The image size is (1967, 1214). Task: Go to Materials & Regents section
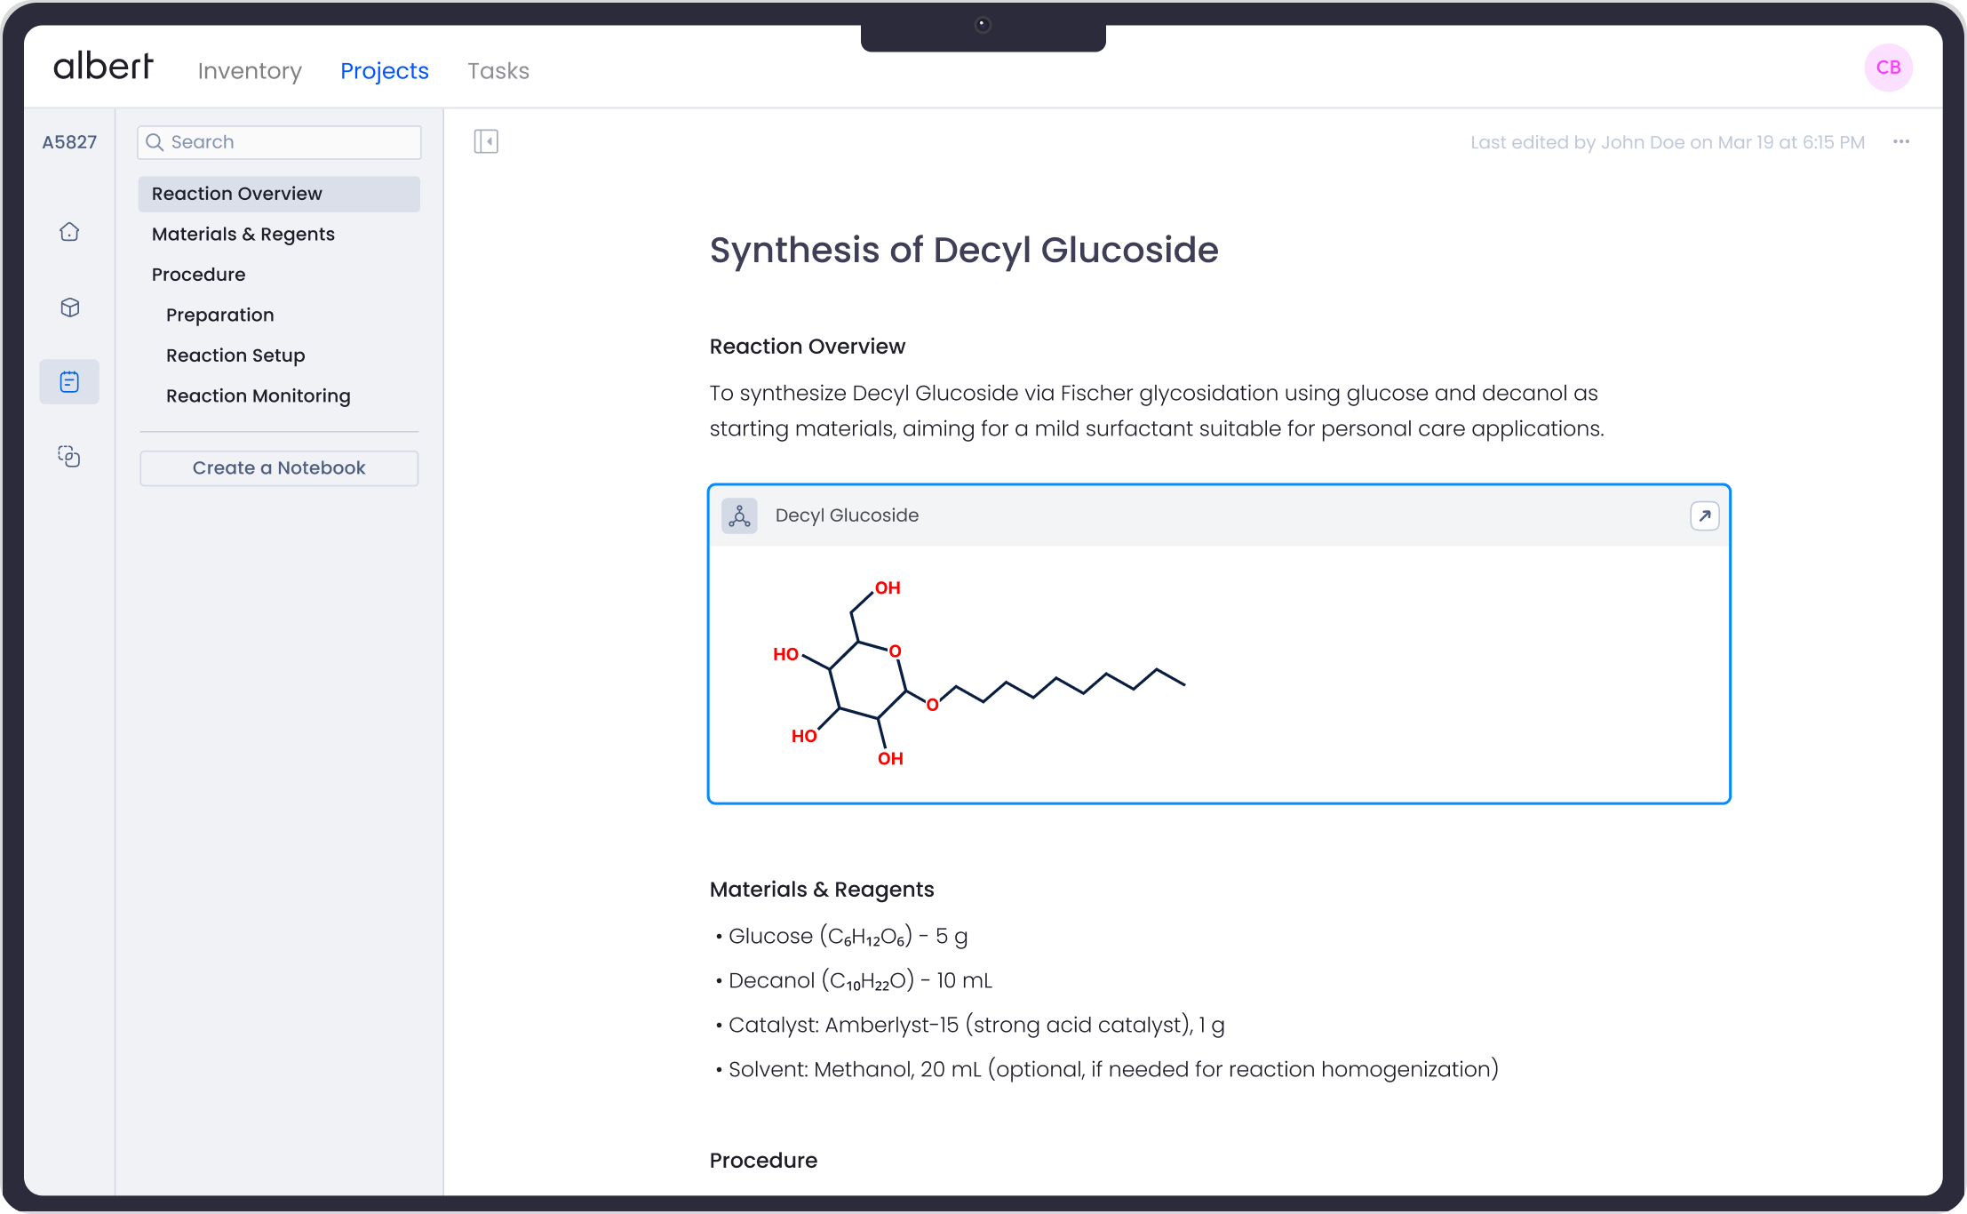point(243,235)
